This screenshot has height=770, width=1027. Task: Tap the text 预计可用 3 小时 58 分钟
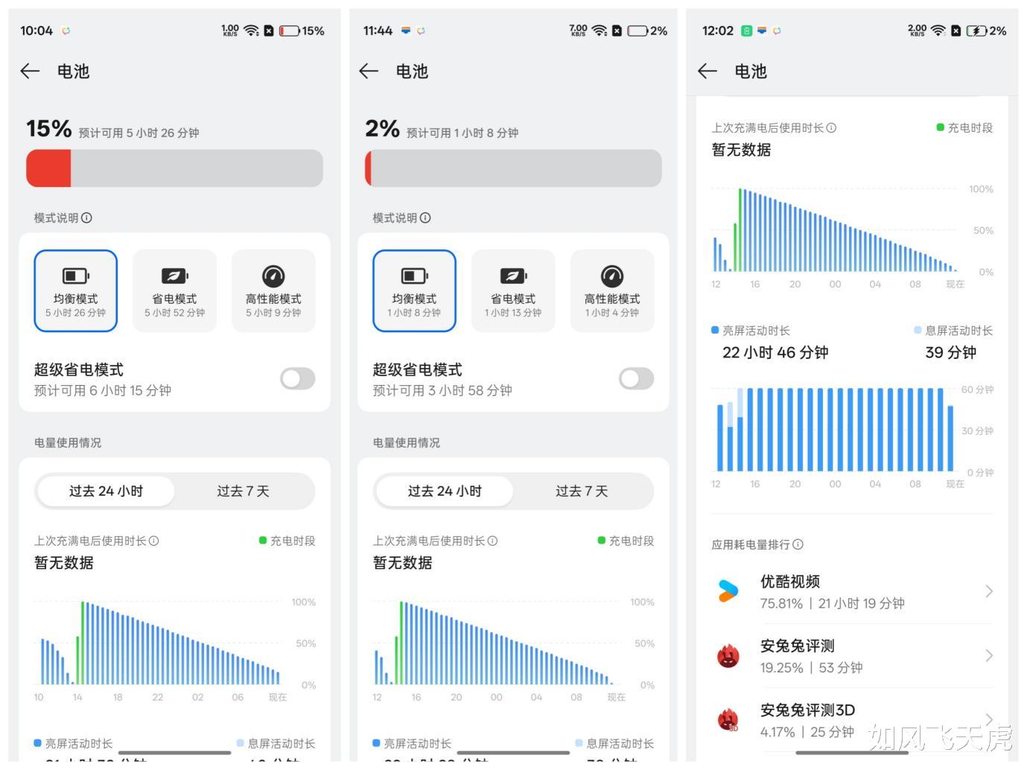pyautogui.click(x=442, y=390)
